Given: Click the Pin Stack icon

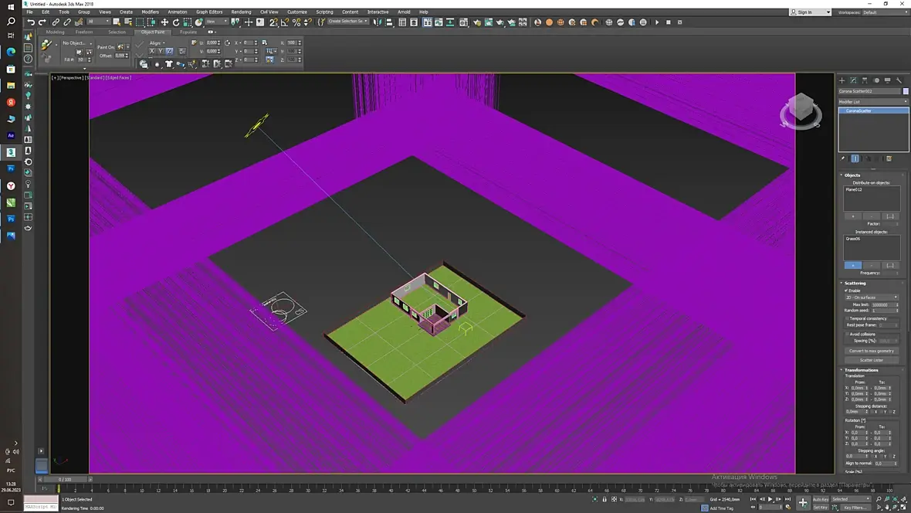Looking at the screenshot, I should pos(843,158).
